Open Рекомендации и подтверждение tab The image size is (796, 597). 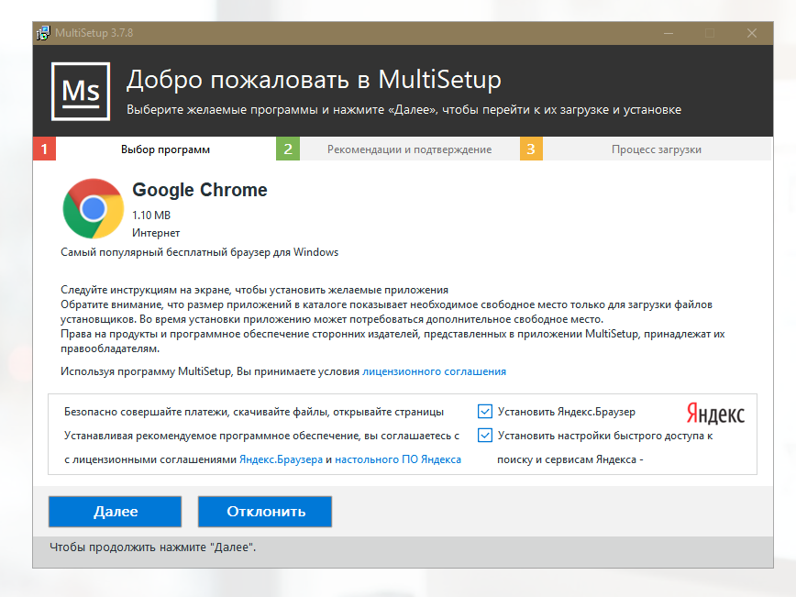[x=409, y=149]
